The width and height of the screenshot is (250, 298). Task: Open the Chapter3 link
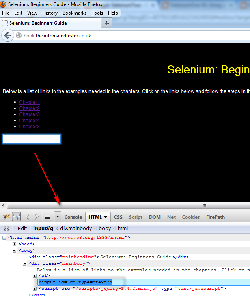click(x=29, y=114)
